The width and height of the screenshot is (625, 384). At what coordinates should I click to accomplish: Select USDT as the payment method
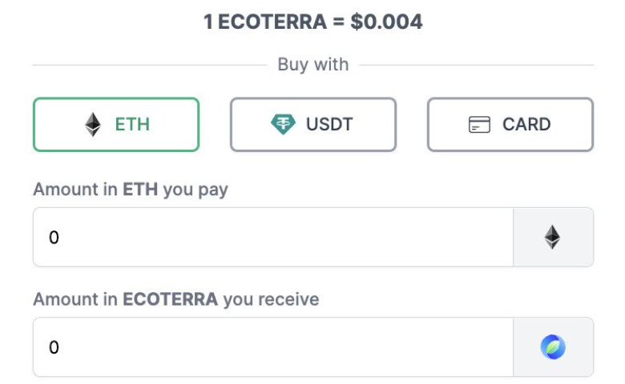coord(312,125)
